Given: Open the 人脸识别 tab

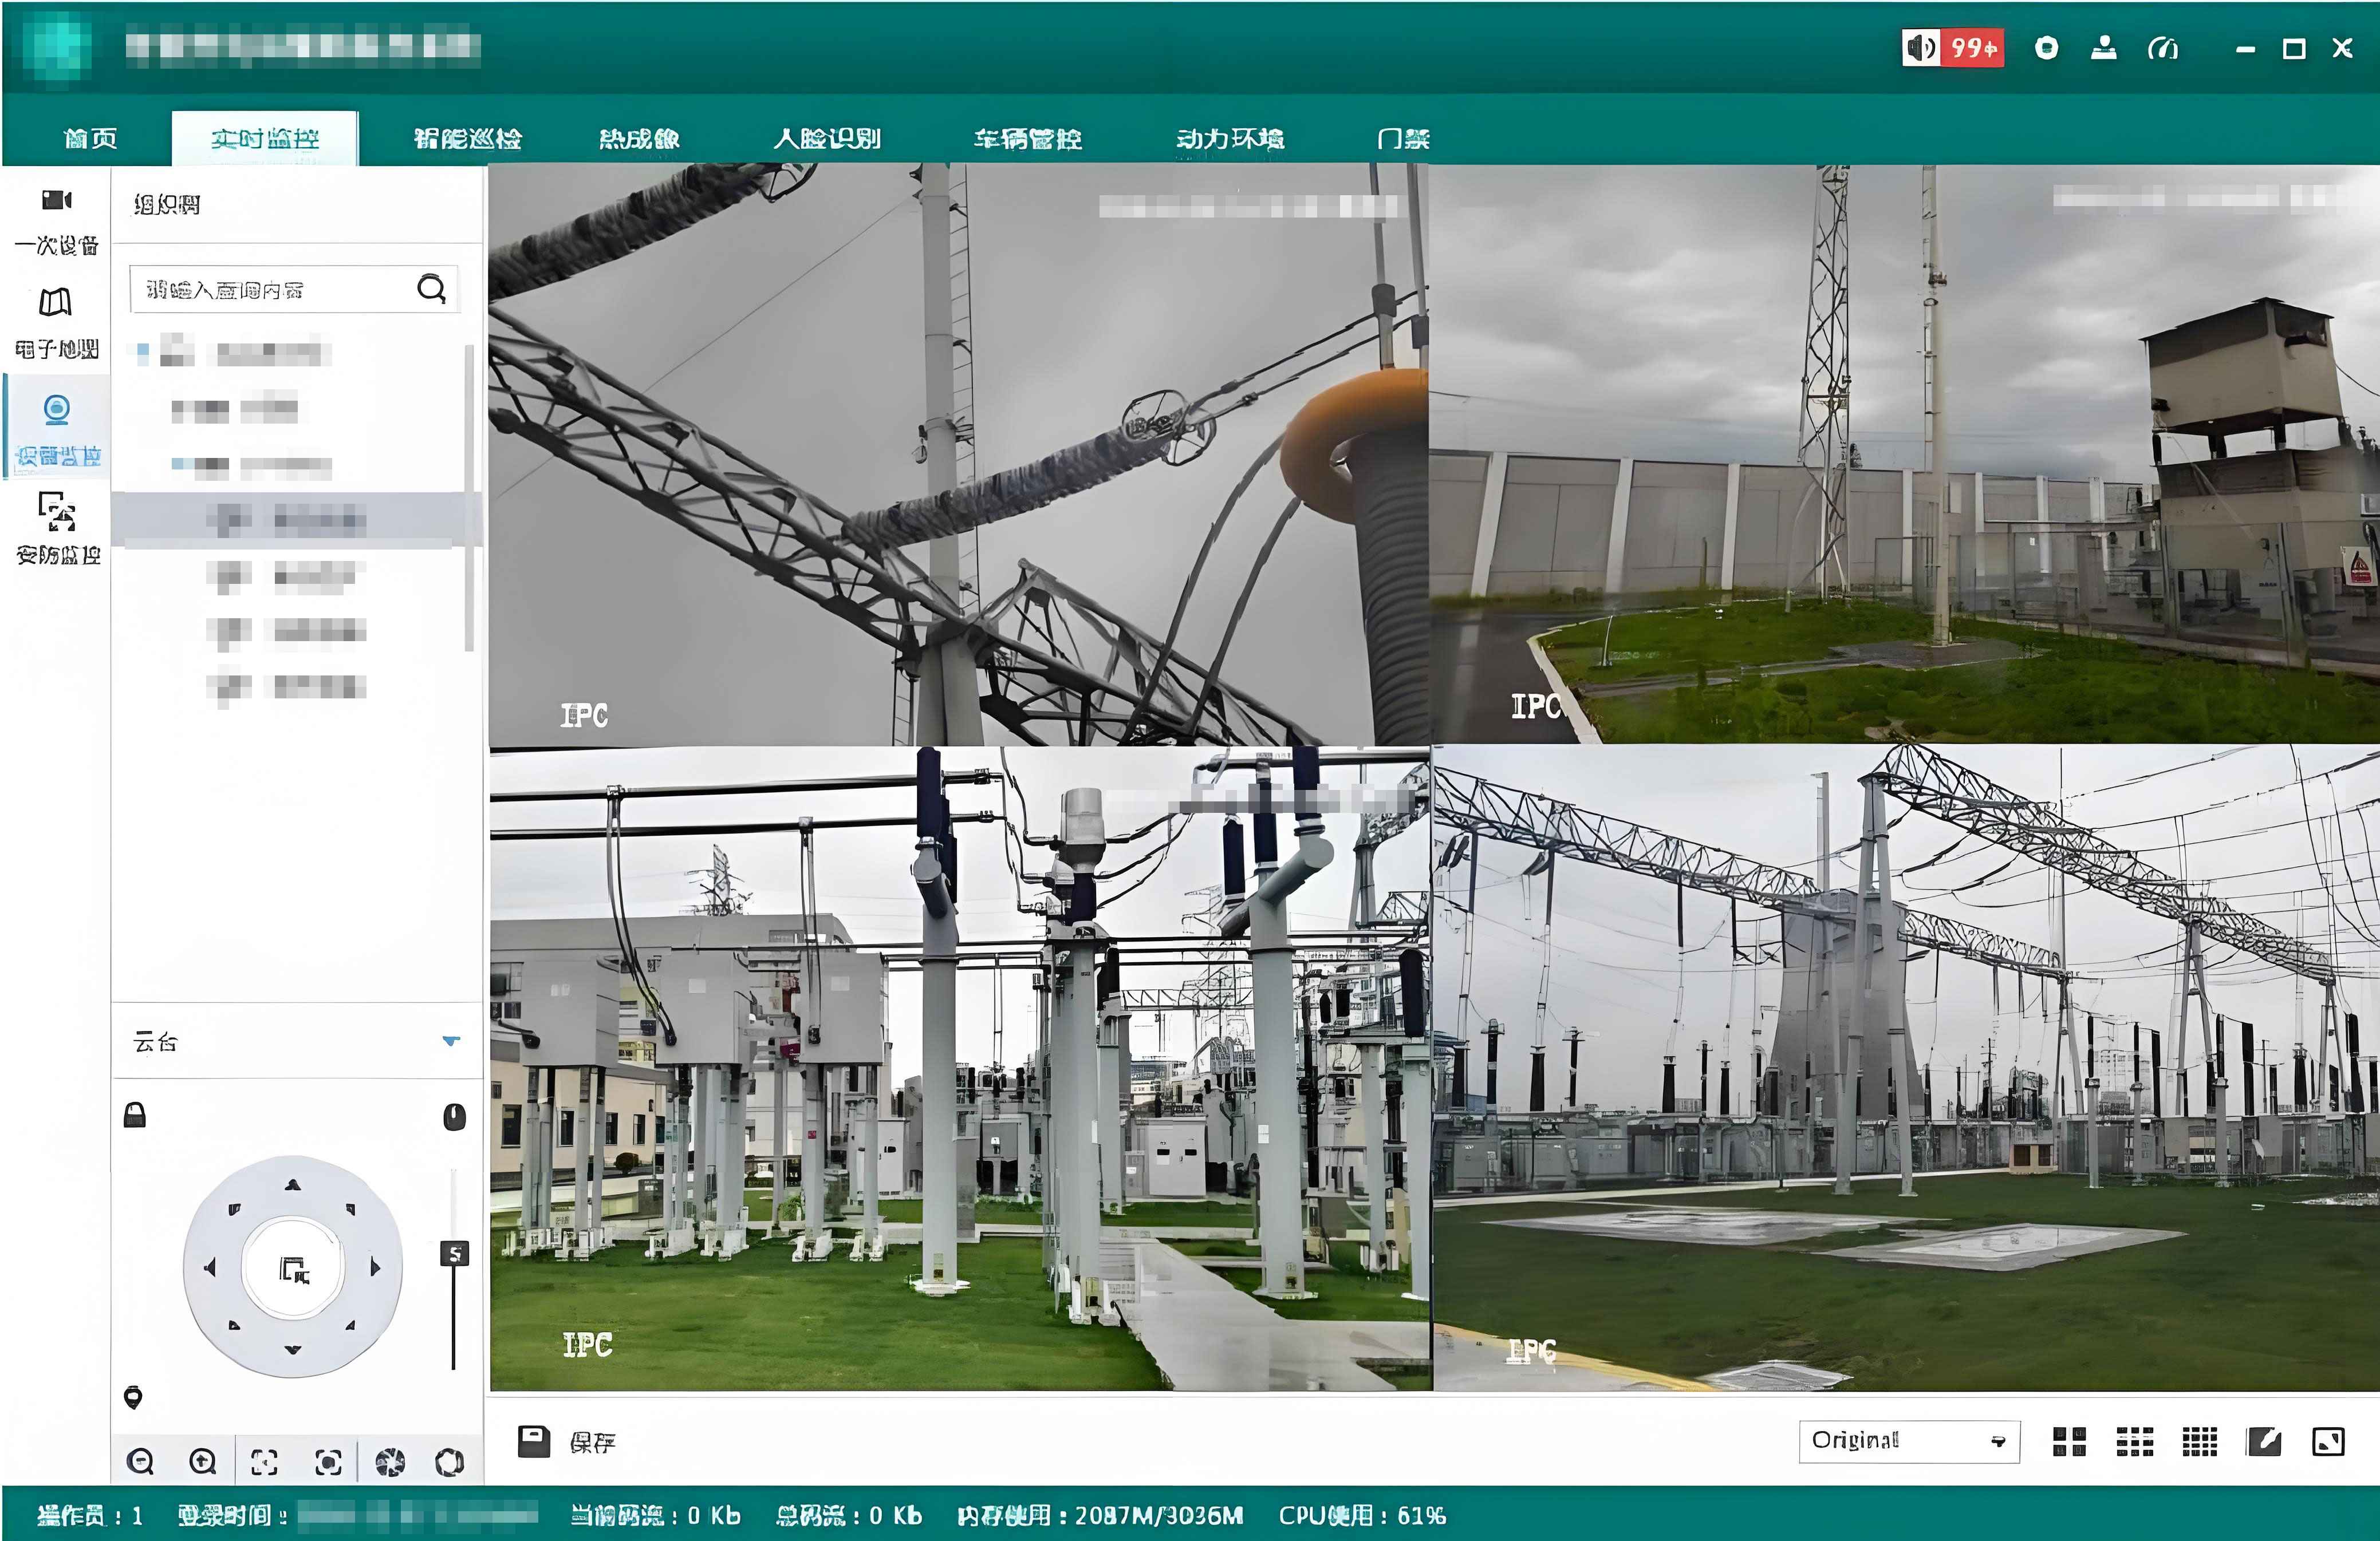Looking at the screenshot, I should coord(828,139).
